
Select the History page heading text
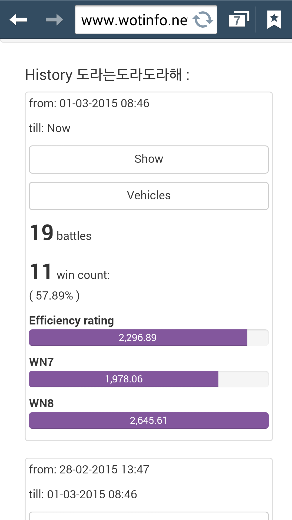pos(107,75)
